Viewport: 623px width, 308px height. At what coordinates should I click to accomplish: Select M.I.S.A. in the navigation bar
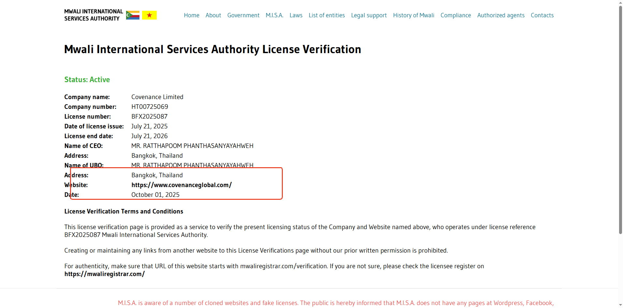pos(274,15)
